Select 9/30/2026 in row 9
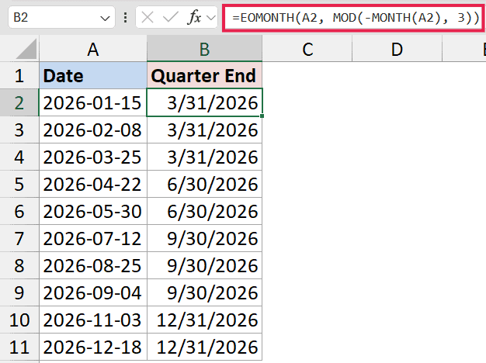 click(x=204, y=292)
